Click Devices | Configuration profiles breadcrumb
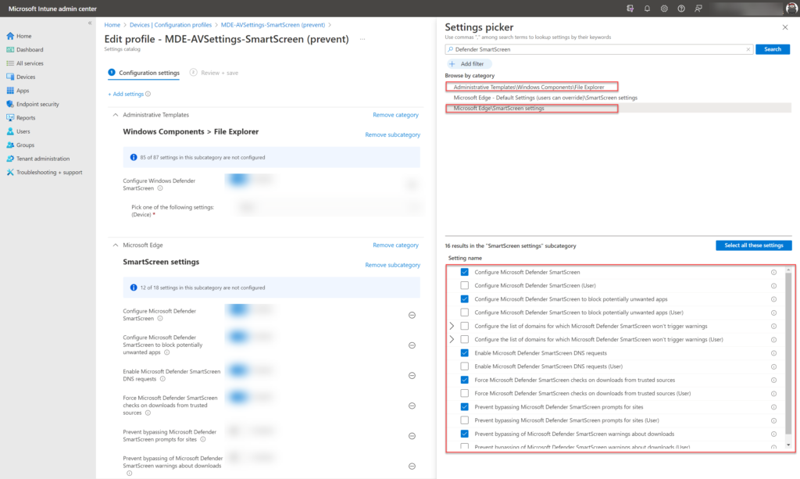The height and width of the screenshot is (479, 800). click(170, 25)
